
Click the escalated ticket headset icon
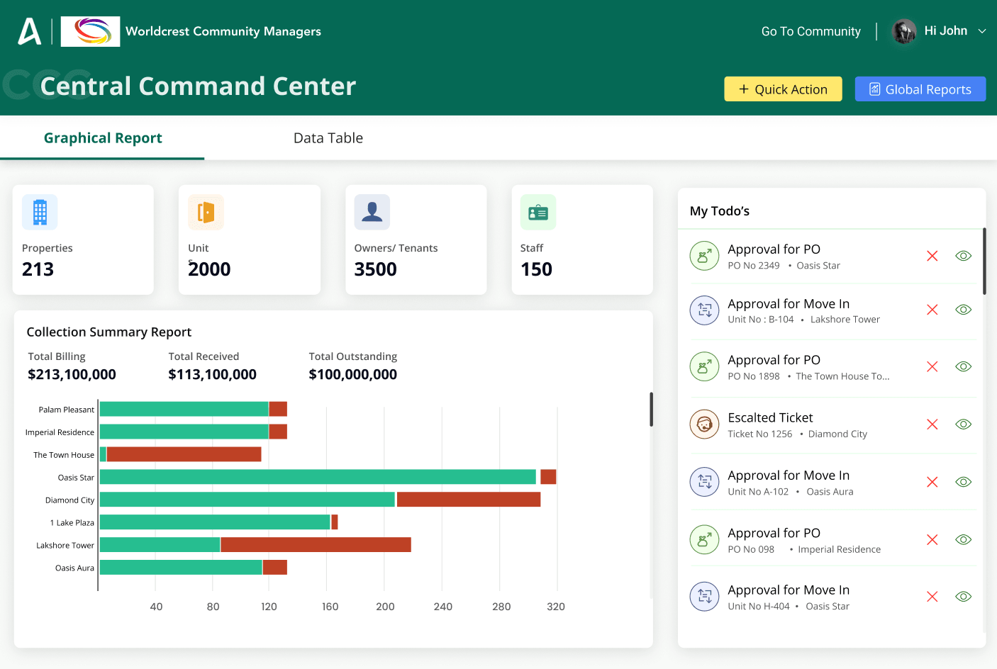(x=704, y=425)
